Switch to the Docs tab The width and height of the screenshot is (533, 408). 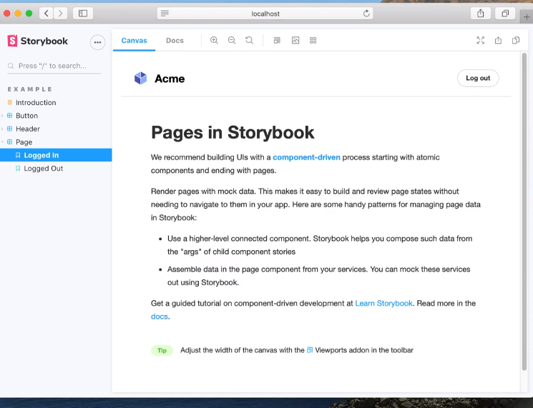[x=175, y=41]
